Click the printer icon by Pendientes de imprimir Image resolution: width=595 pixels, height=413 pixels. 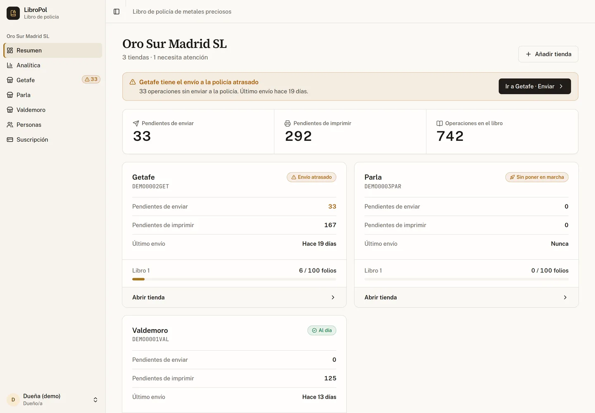(x=288, y=123)
